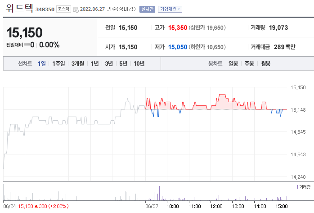Click the calendar icon before the date
This screenshot has height=213, width=314.
pos(76,9)
